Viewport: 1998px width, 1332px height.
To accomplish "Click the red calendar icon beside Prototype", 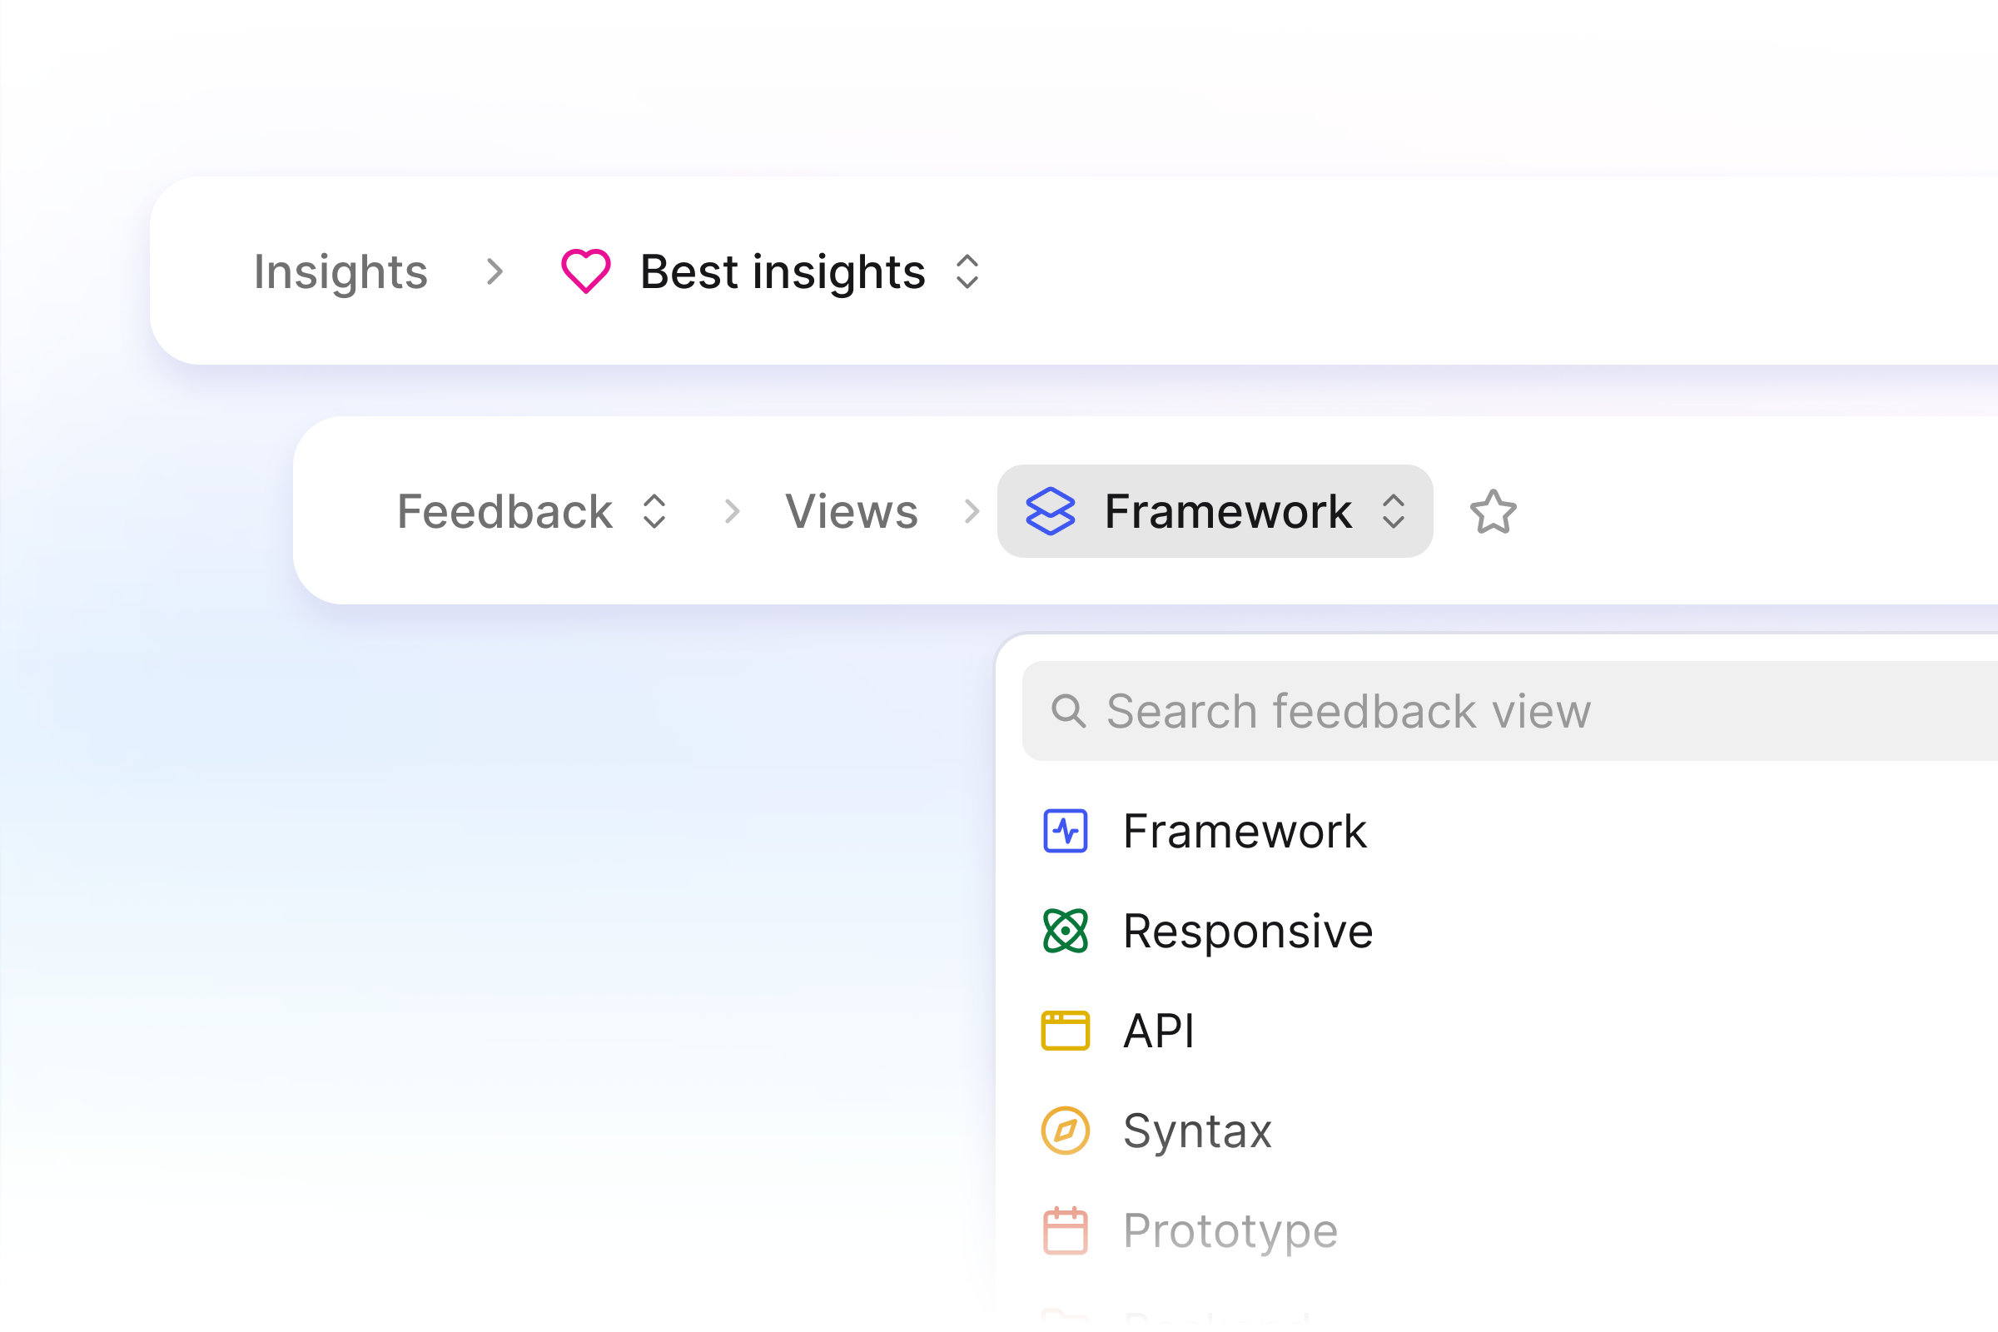I will (1066, 1230).
